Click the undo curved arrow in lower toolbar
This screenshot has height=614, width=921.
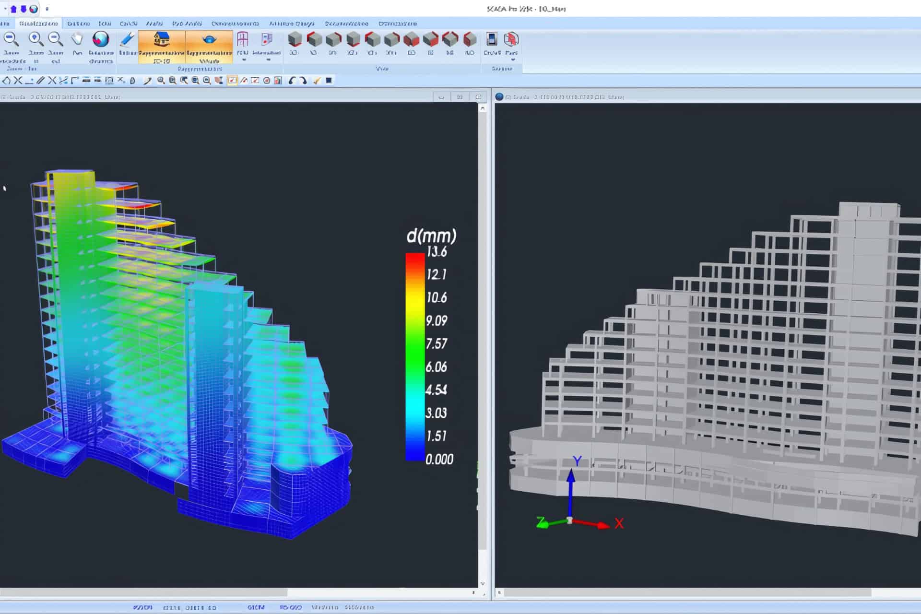tap(292, 81)
